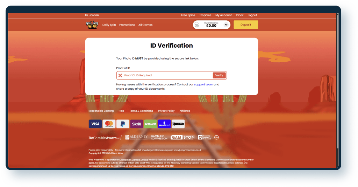Open the Jumpman Gaming Limited link

click(x=134, y=160)
